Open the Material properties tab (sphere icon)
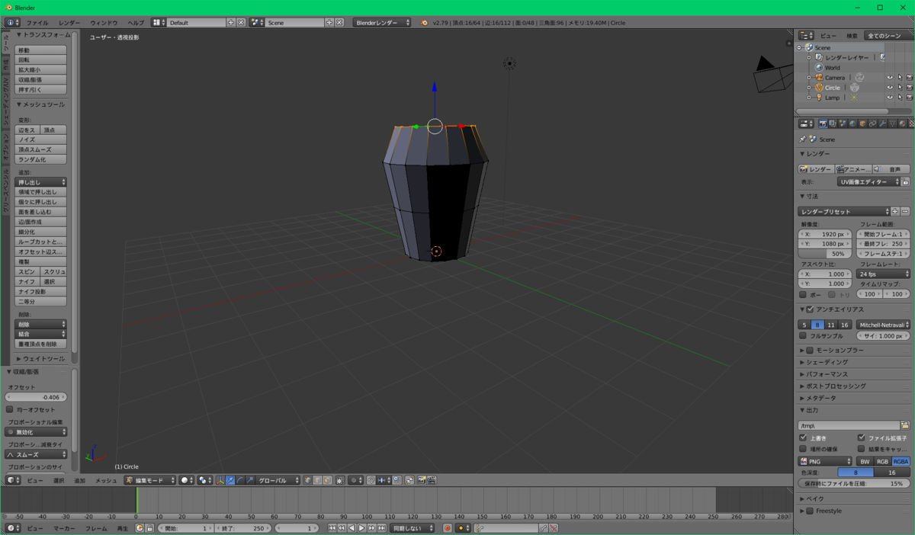The width and height of the screenshot is (915, 535). tap(902, 123)
